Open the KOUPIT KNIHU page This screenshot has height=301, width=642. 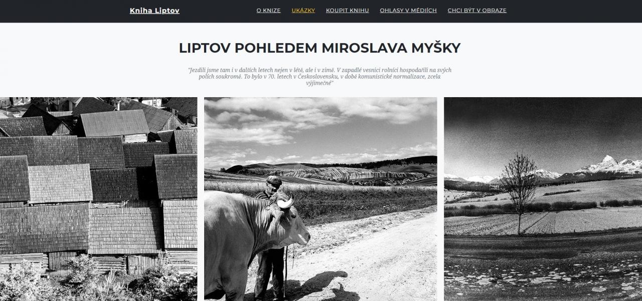point(348,10)
